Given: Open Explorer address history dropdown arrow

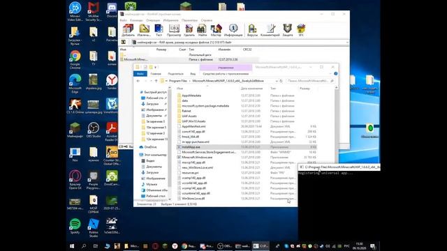Looking at the screenshot, I should click(277, 81).
